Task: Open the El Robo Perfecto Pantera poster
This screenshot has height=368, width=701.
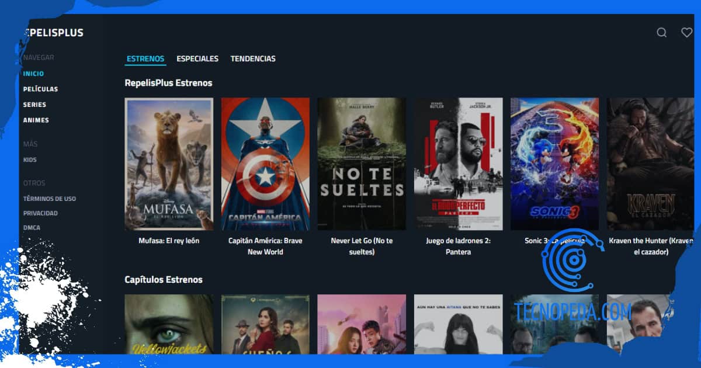Action: coord(458,164)
